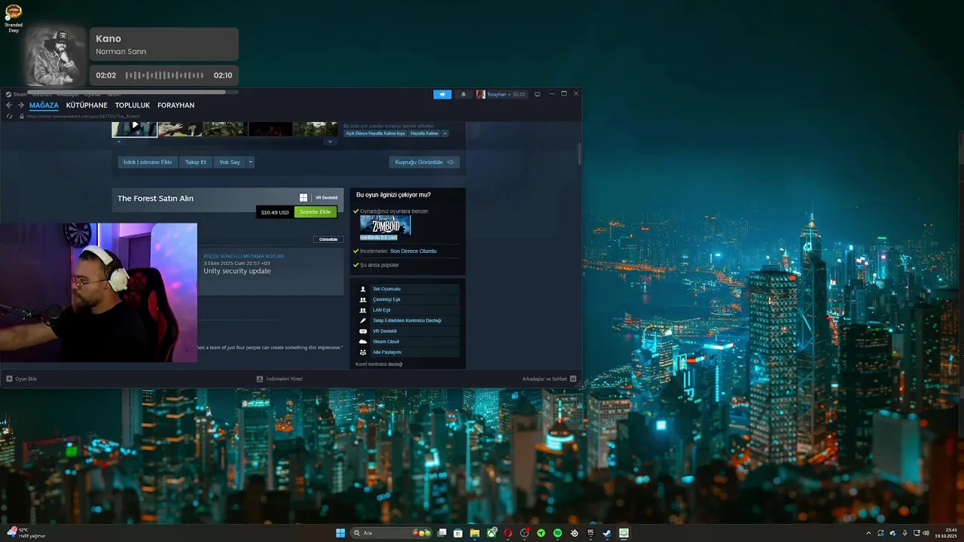
Task: Click the Oyun Ekle plus icon
Action: [x=9, y=379]
